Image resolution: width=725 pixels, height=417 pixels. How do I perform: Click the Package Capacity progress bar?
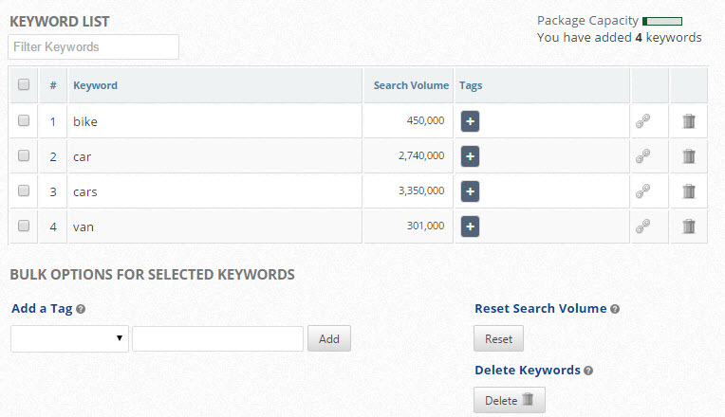pos(662,21)
